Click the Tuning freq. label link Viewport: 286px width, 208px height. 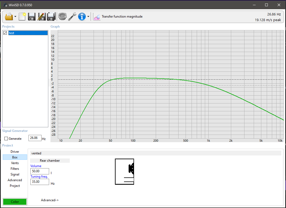(39, 177)
